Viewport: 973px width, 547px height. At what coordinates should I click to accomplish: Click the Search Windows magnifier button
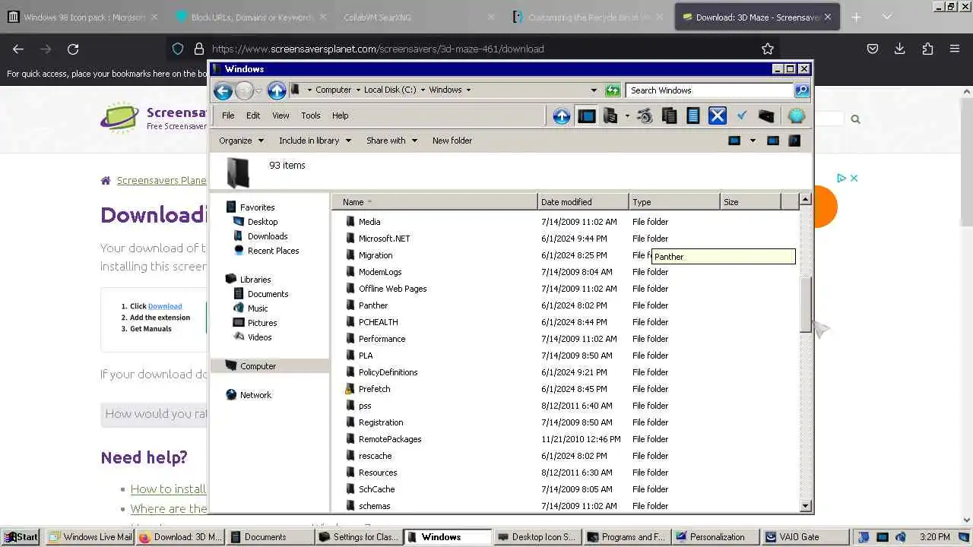(802, 90)
